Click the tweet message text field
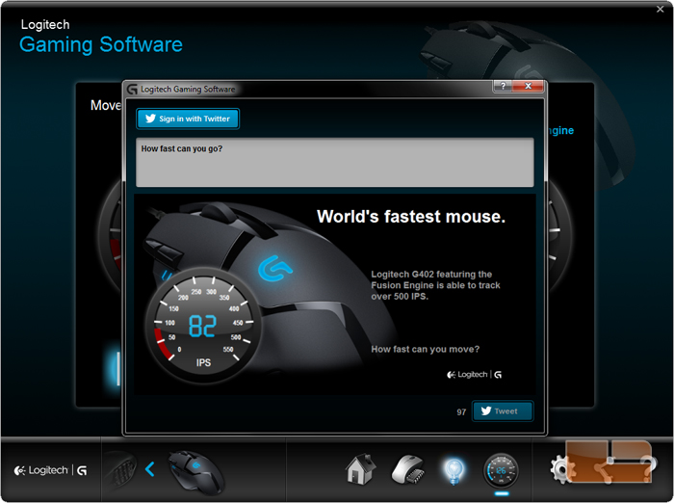 coord(334,162)
